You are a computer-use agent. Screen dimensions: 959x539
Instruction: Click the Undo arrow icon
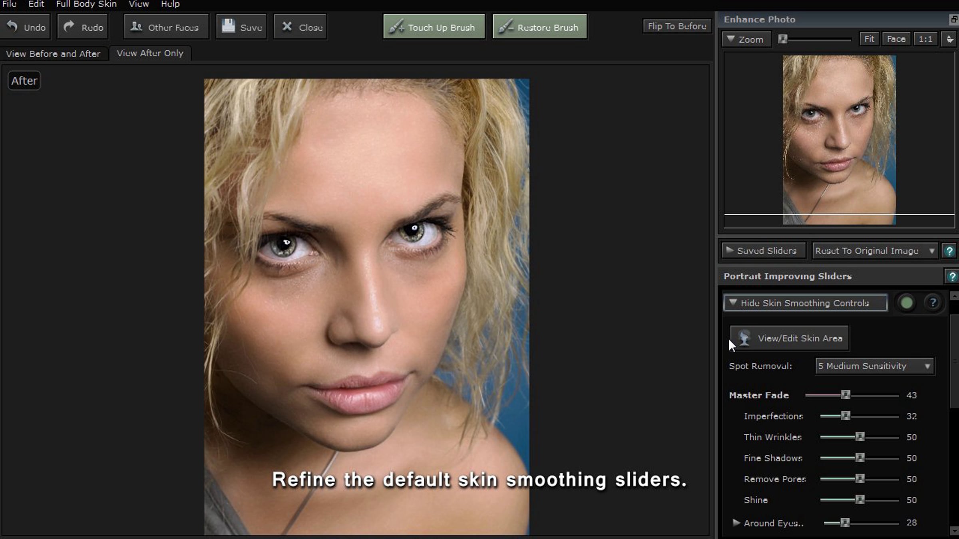pyautogui.click(x=12, y=26)
